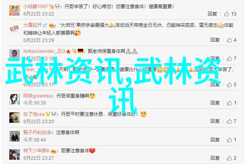
Task: Reply to 大幕拉开's comment
Action: 215,40
